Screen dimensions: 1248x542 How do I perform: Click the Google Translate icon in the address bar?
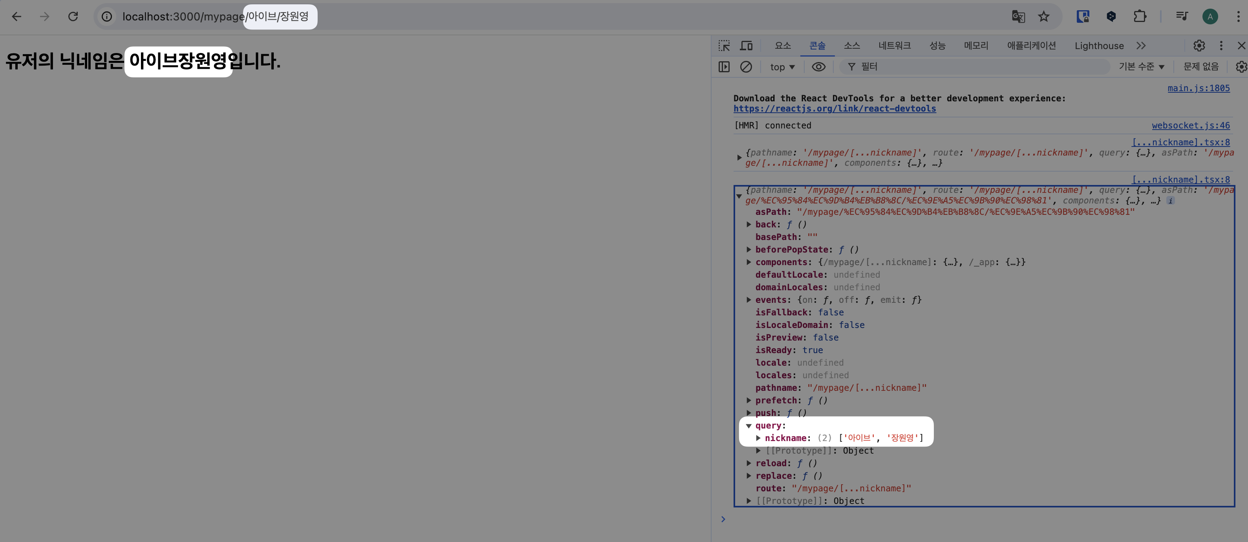click(x=1018, y=17)
